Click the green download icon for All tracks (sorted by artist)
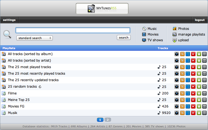 [x=199, y=61]
